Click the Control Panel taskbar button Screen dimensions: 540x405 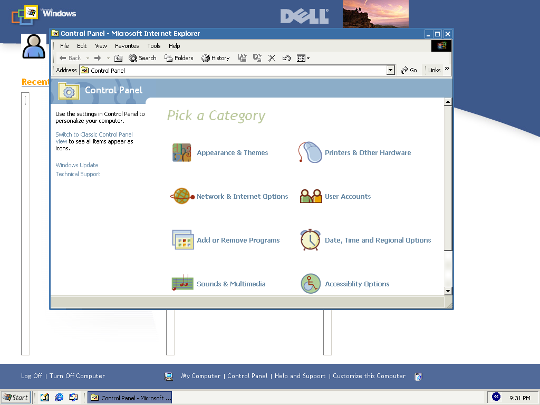(130, 398)
